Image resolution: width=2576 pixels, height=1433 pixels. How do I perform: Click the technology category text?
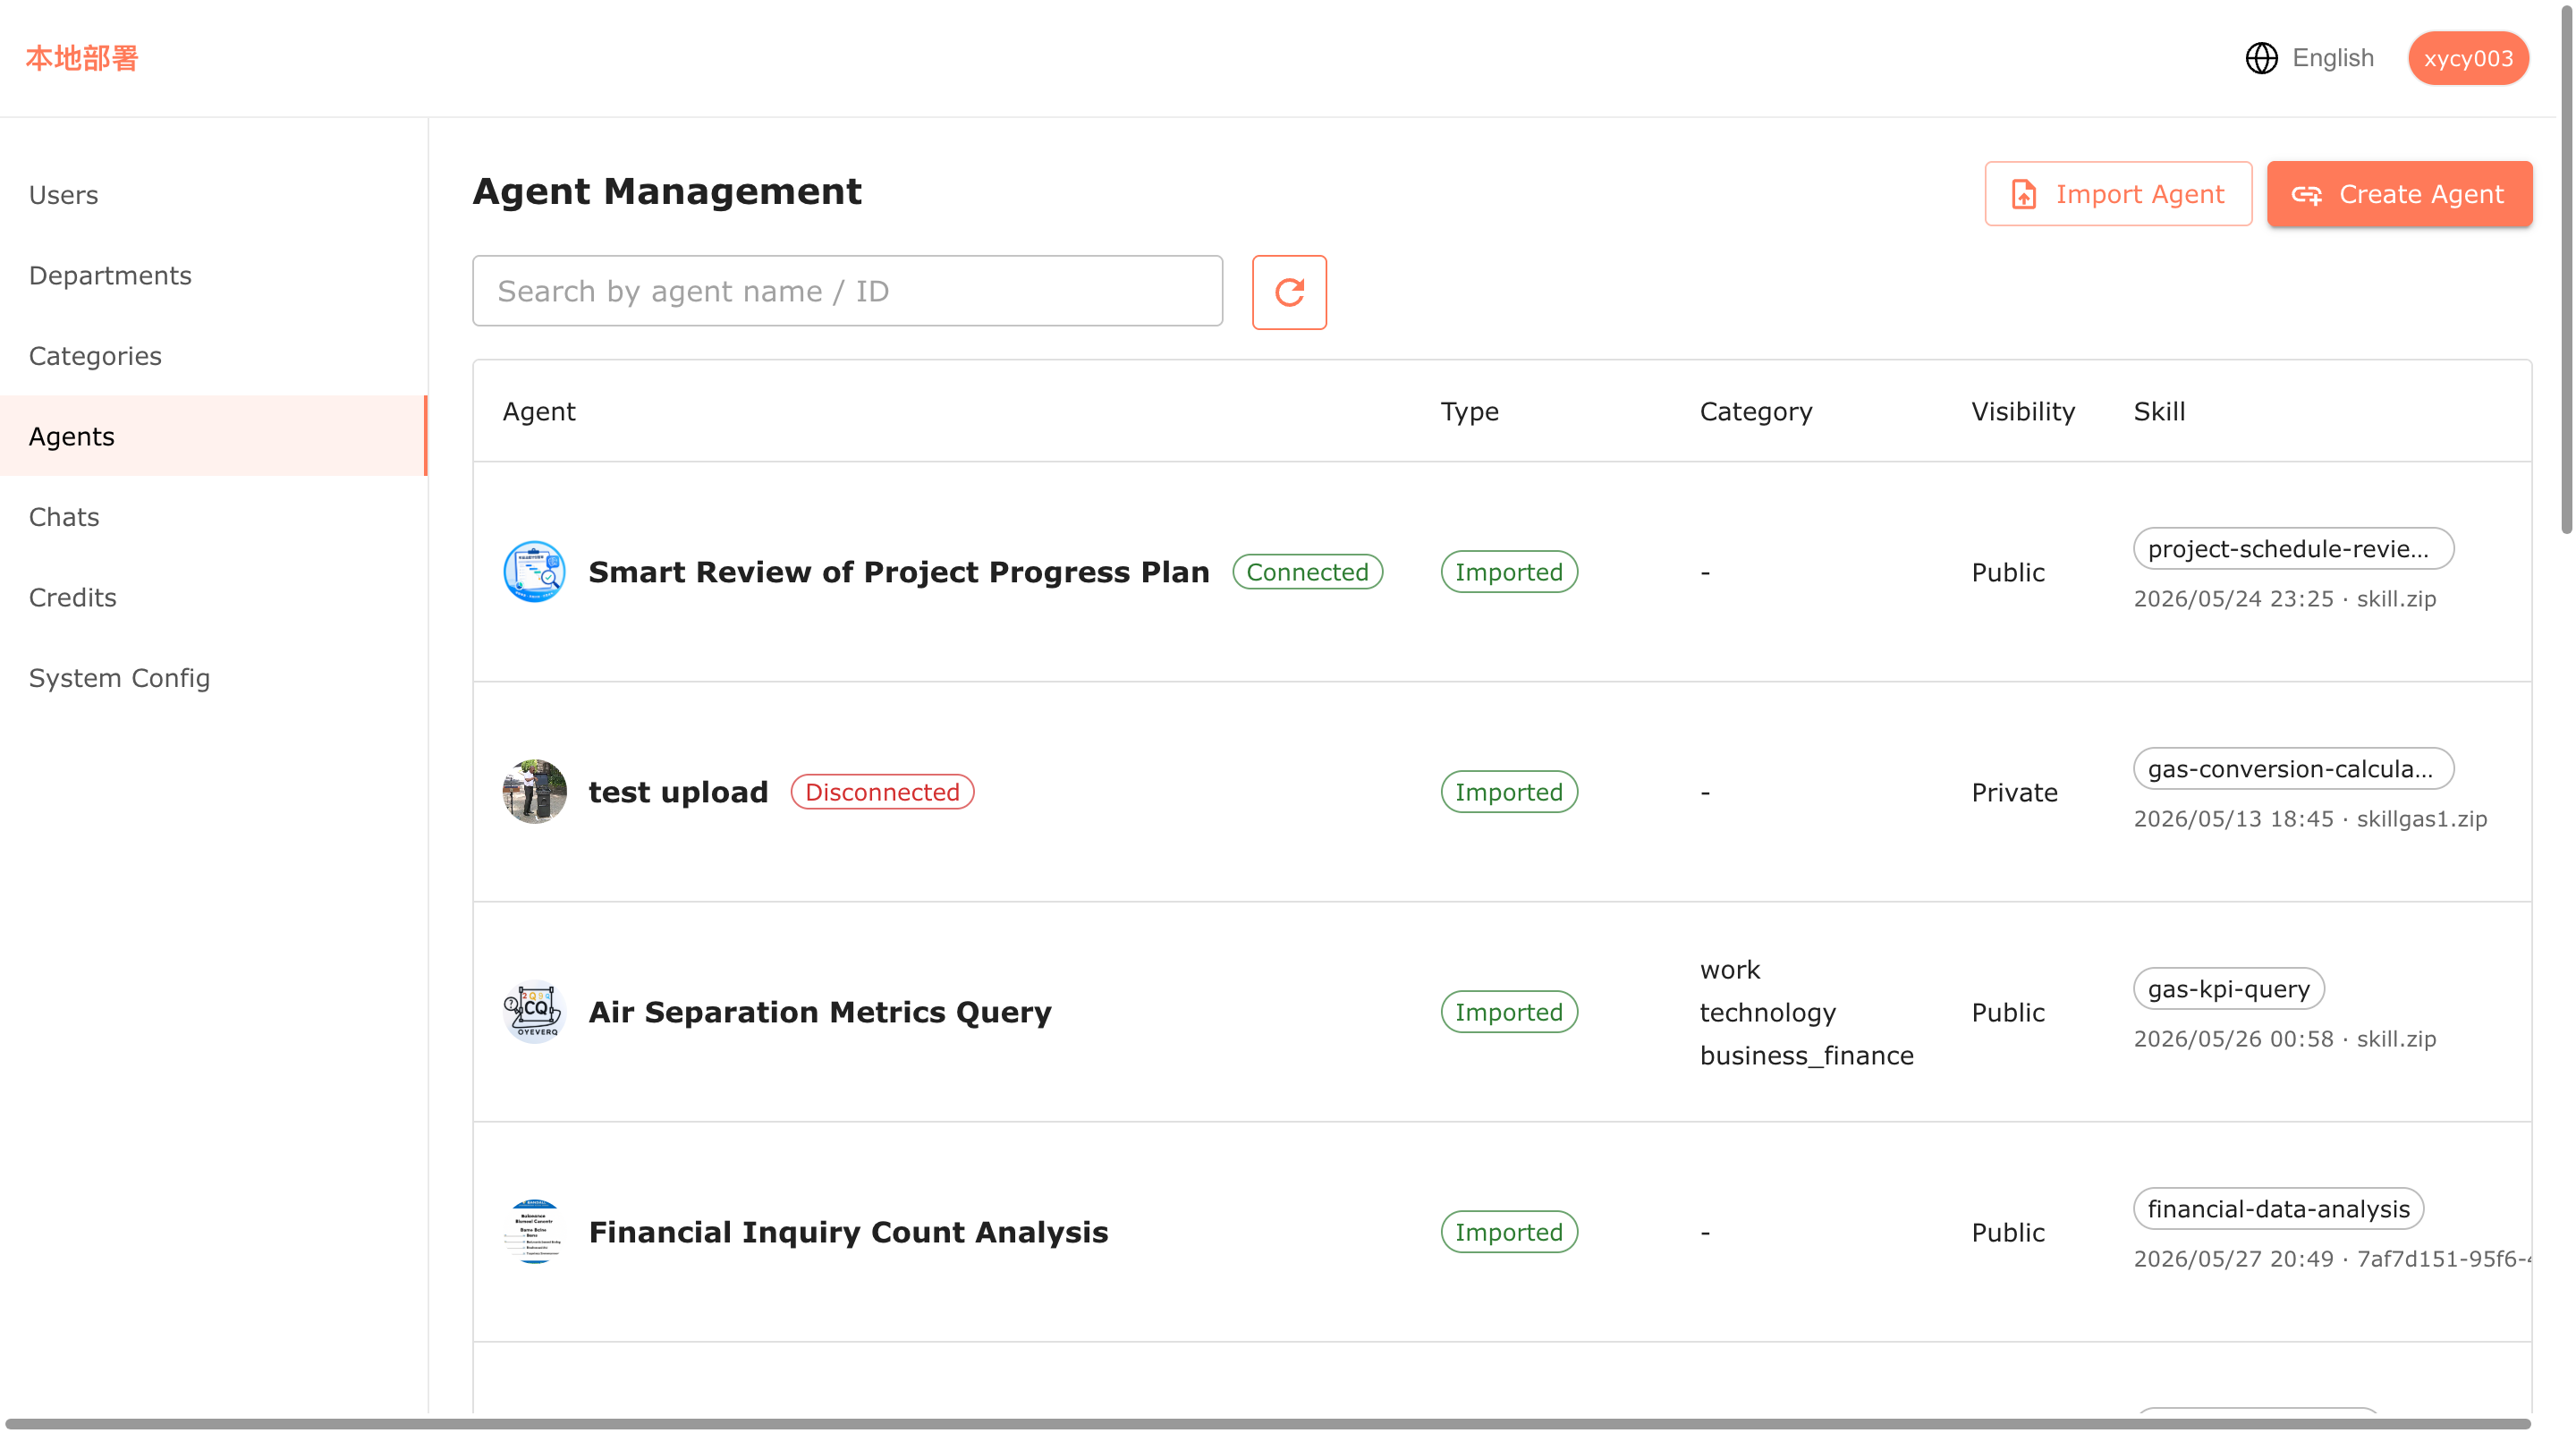tap(1767, 1013)
